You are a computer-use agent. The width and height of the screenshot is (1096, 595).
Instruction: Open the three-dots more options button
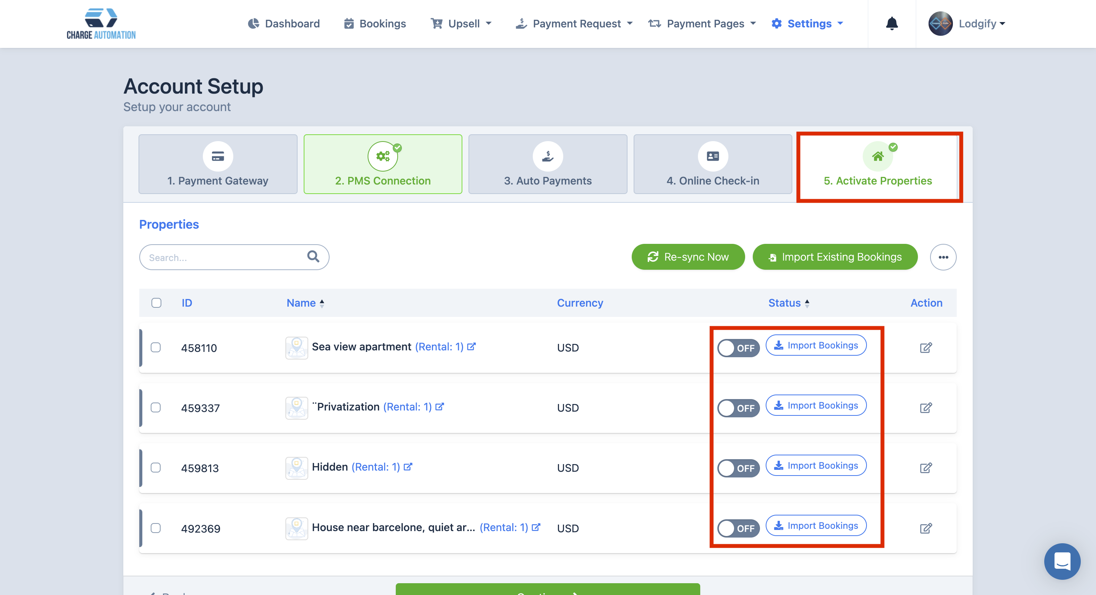coord(943,257)
